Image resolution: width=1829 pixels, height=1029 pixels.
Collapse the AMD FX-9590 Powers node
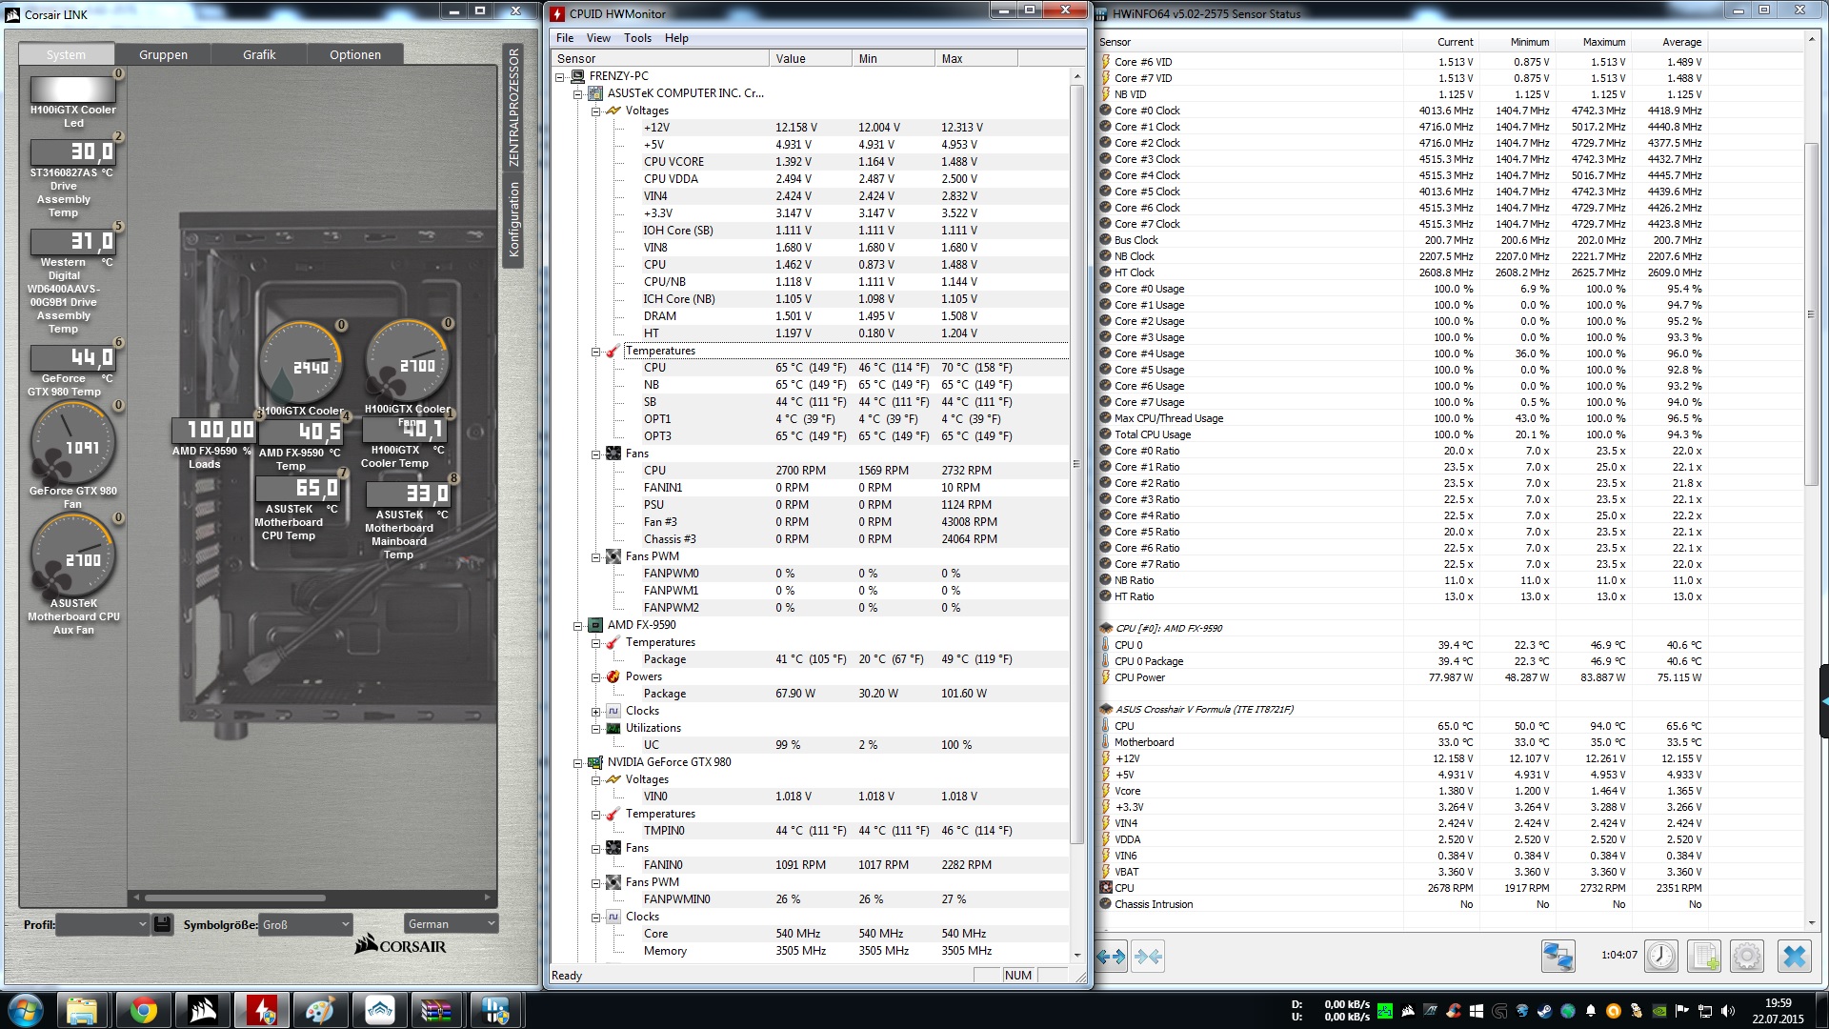pos(595,676)
